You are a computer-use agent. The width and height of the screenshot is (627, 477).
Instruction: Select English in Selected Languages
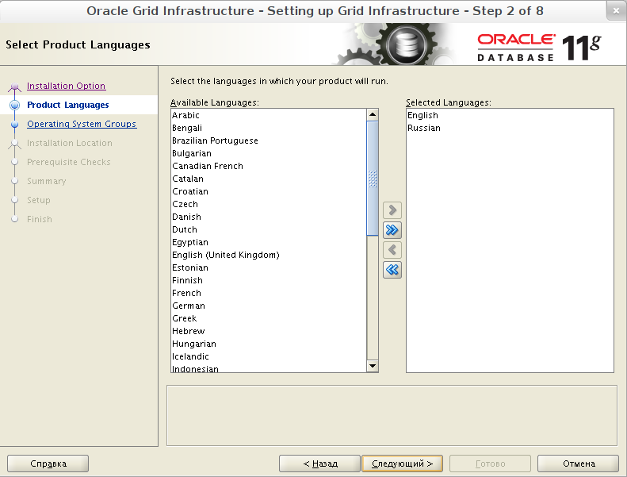[x=510, y=115]
